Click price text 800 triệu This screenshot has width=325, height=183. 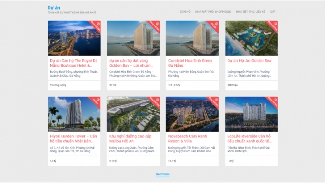pos(232,85)
